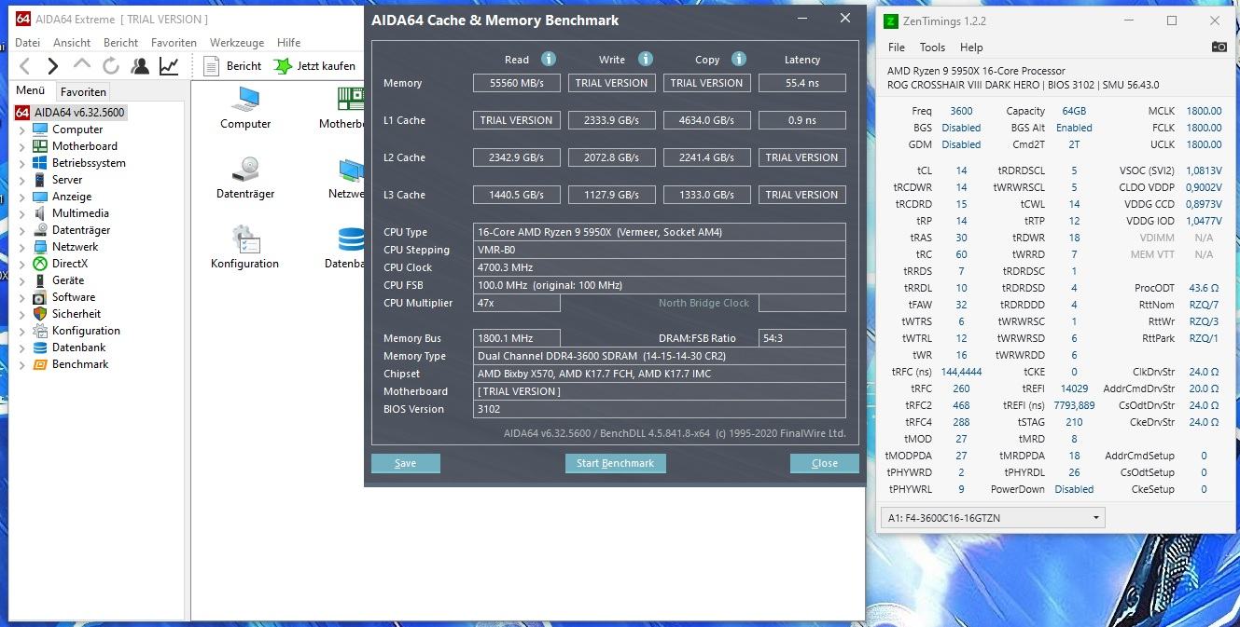Screen dimensions: 1240x627
Task: Expand the Betriebssystem tree node
Action: click(x=22, y=164)
